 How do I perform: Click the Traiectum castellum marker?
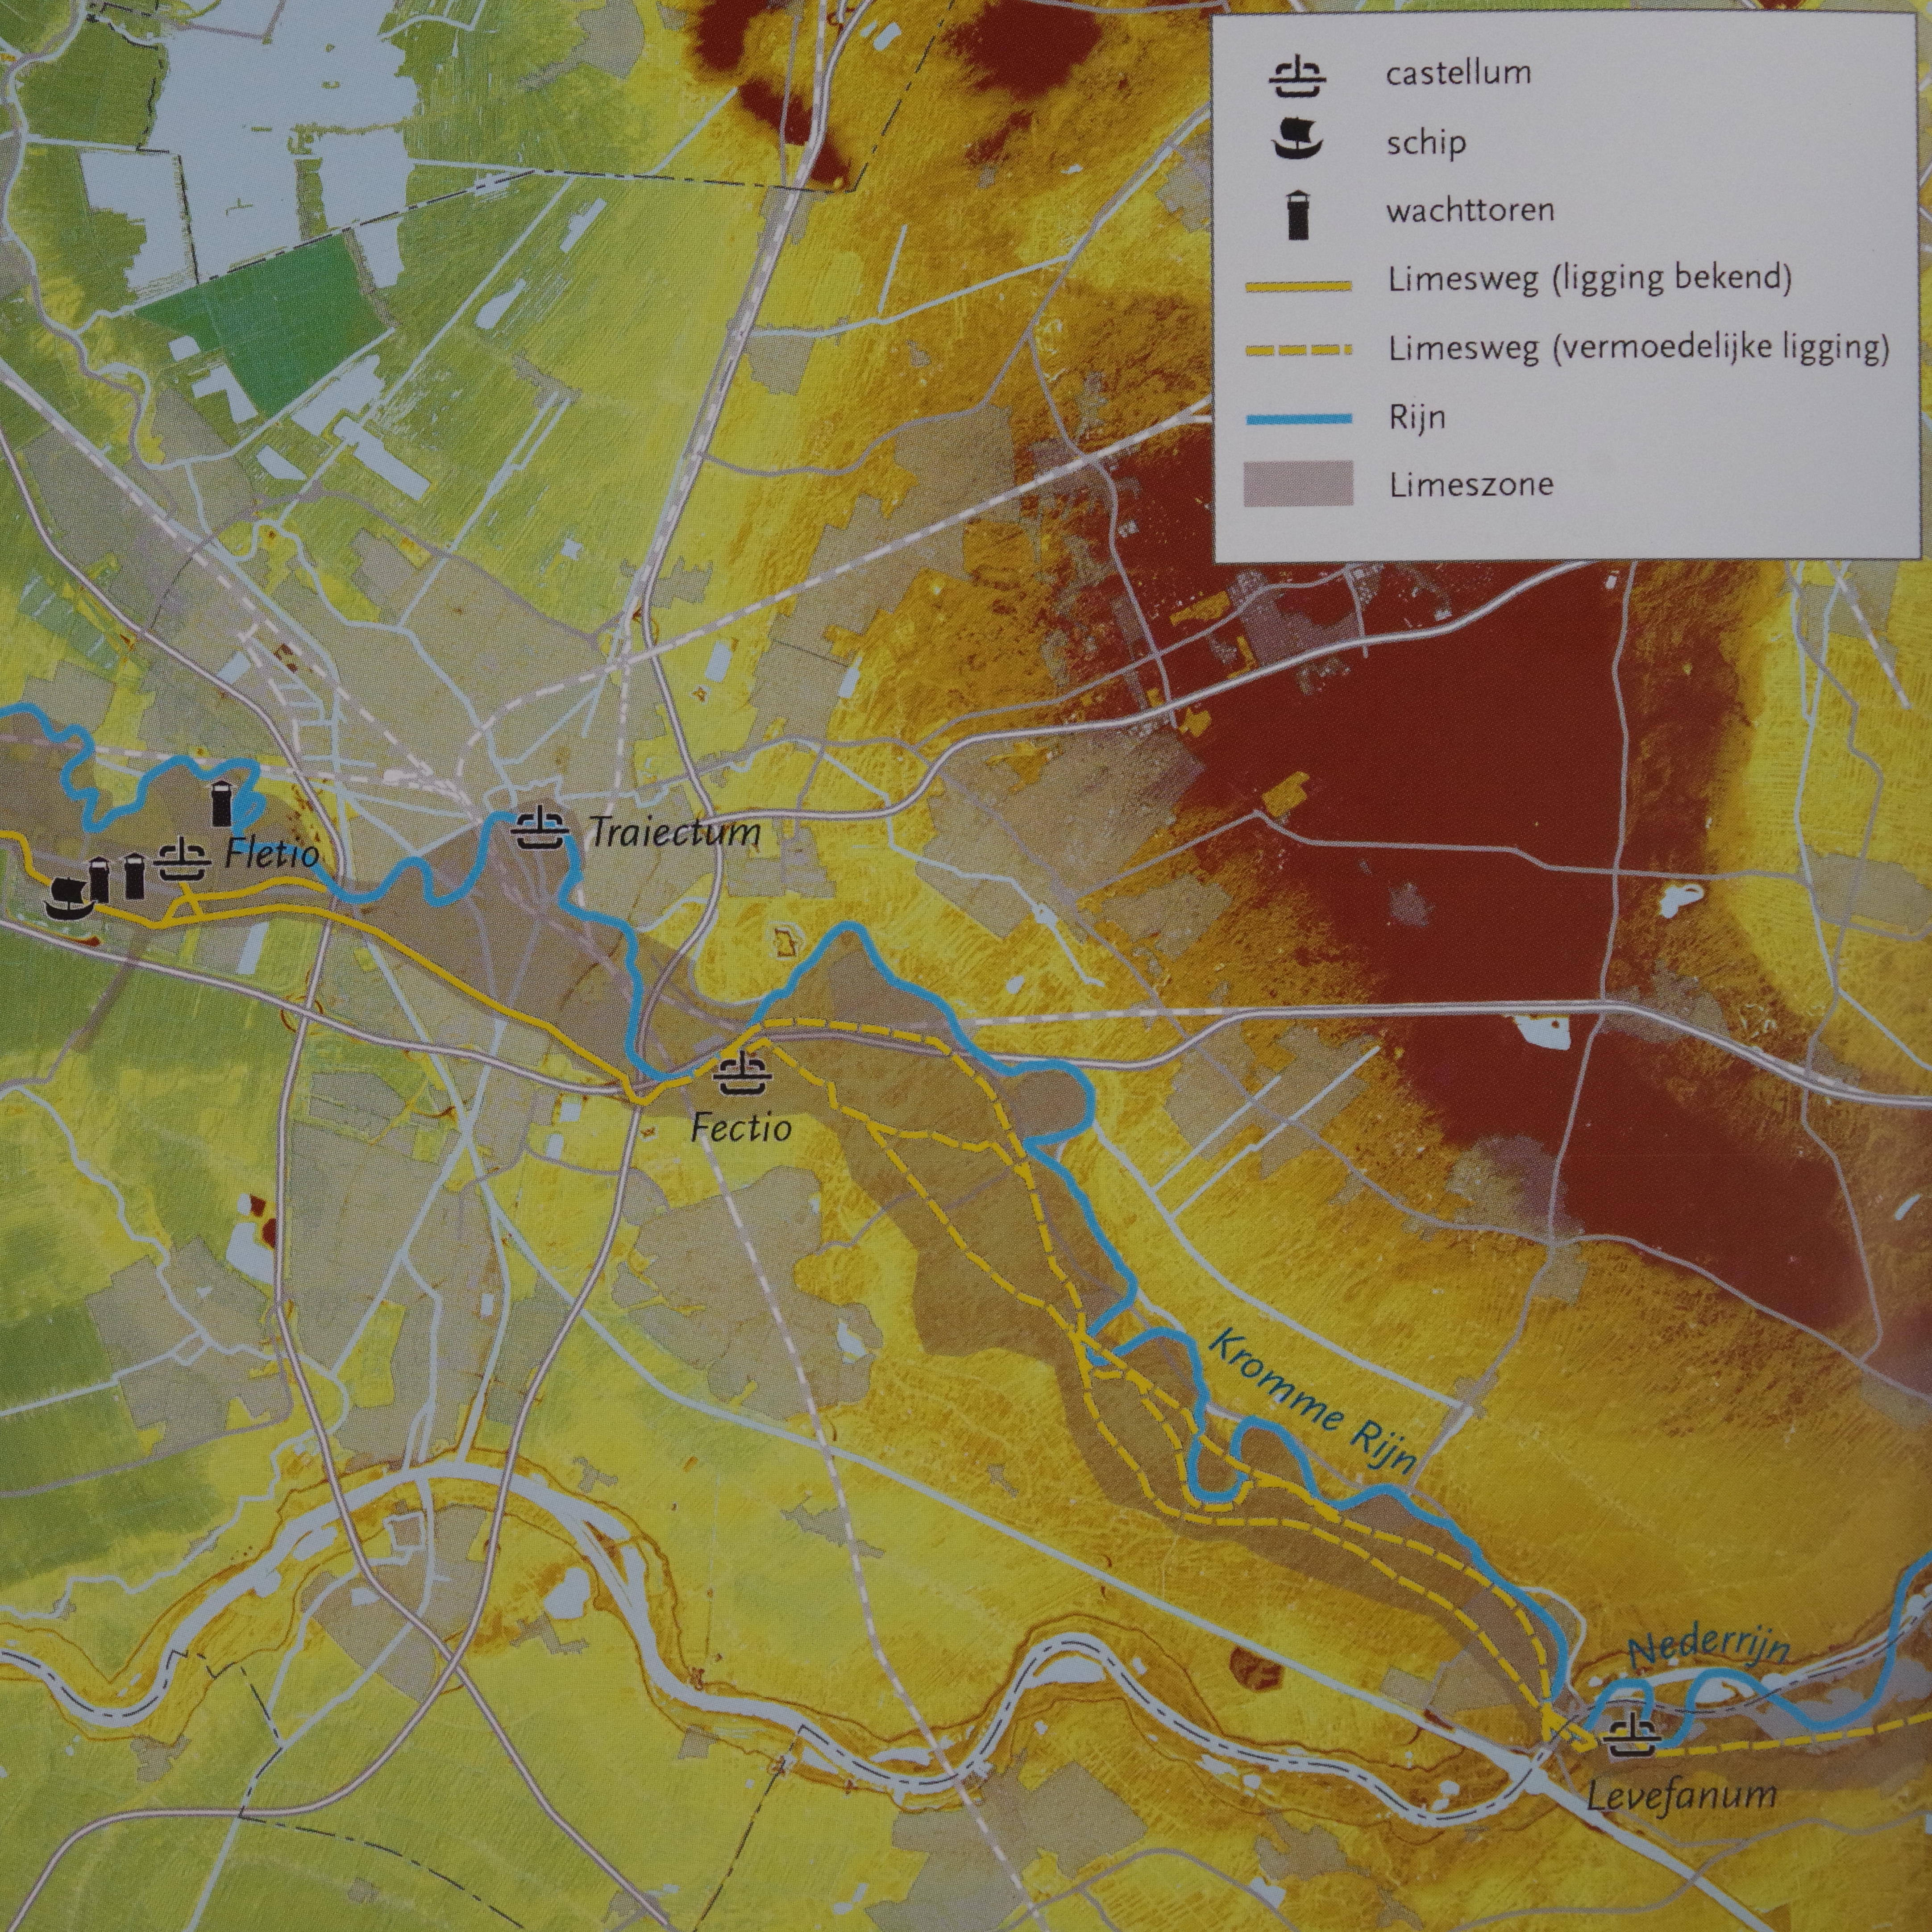click(x=540, y=829)
